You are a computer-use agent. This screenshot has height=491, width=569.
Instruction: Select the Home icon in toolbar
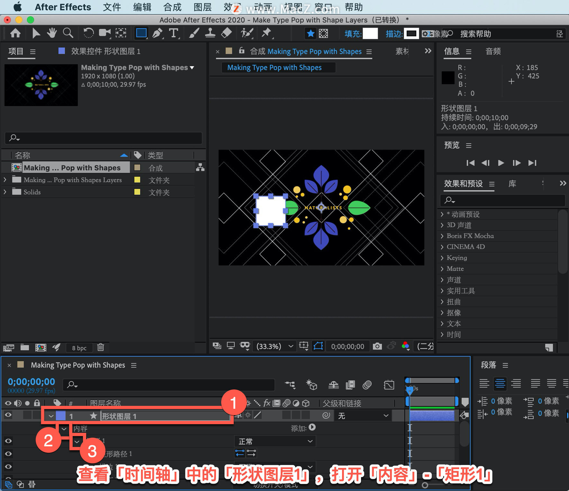coord(15,33)
